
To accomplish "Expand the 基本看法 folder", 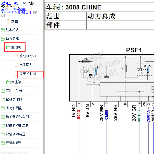I will [x=12, y=30].
